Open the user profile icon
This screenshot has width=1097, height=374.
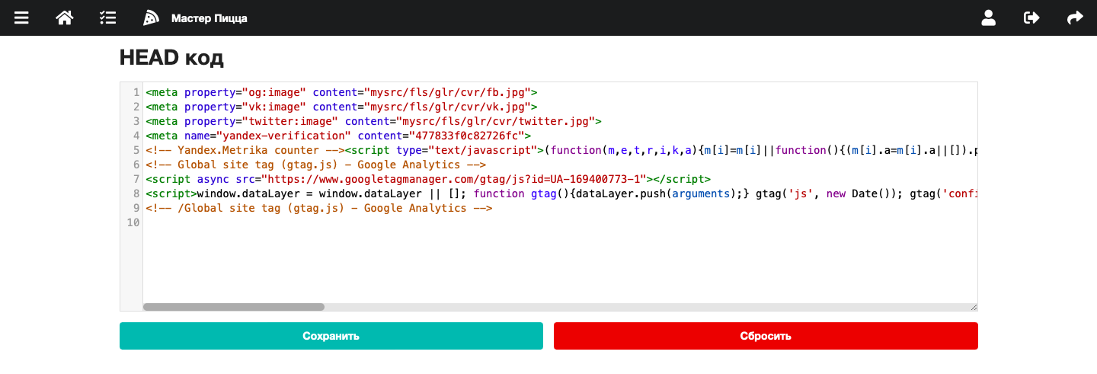(989, 18)
